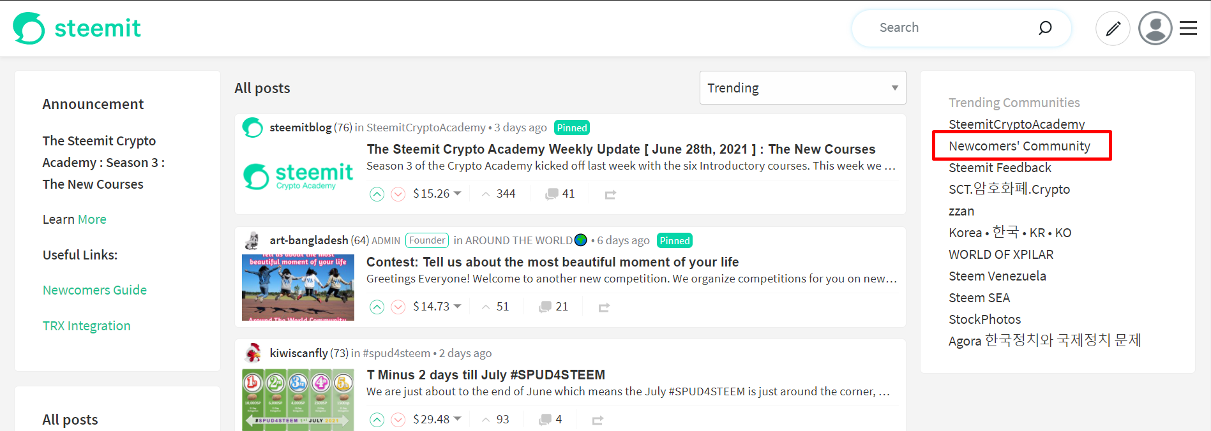
Task: Go to zzan community
Action: coord(961,211)
